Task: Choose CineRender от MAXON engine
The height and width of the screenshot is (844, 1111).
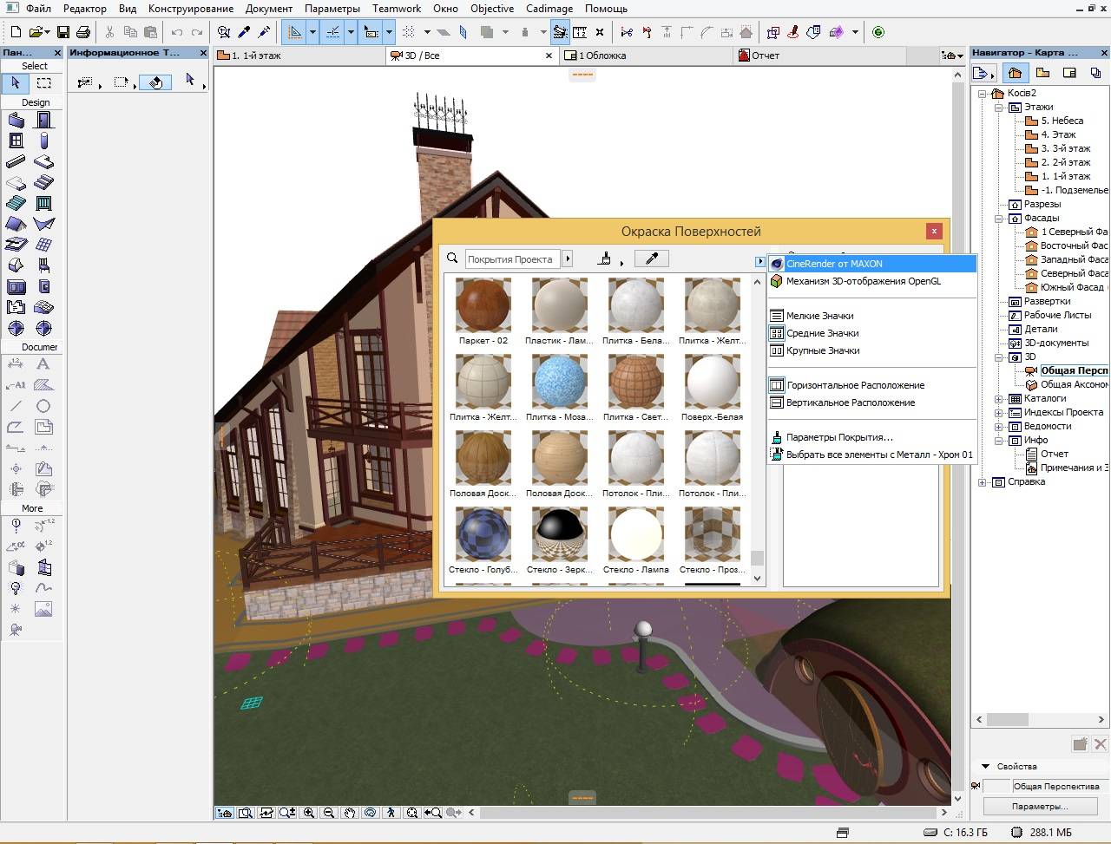Action: pos(872,264)
